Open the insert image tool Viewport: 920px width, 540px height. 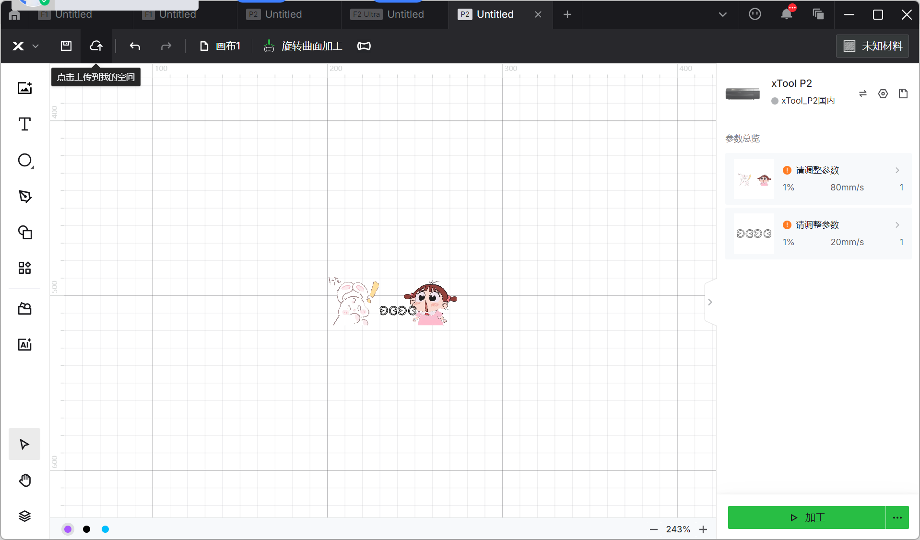(x=24, y=88)
